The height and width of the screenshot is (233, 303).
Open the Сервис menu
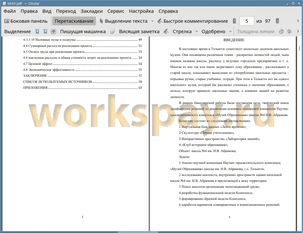coord(116,11)
